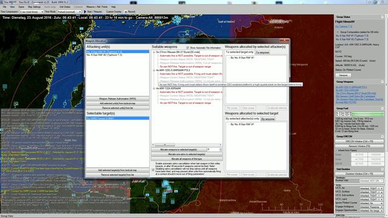
Task: Click Add selected unit(s) from tactical map
Action: coord(118,104)
